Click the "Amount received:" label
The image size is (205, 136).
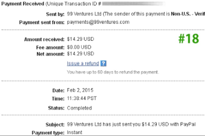click(44, 40)
